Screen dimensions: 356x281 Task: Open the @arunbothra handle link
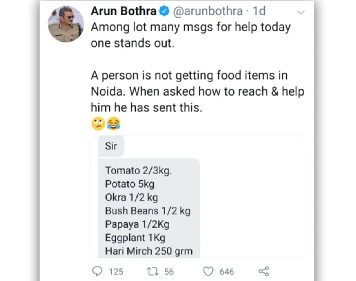[x=208, y=11]
